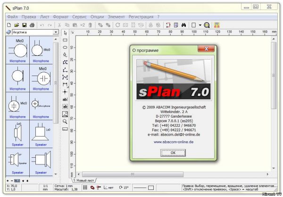Choose line style in status bar
The image size is (283, 197).
[x=140, y=188]
